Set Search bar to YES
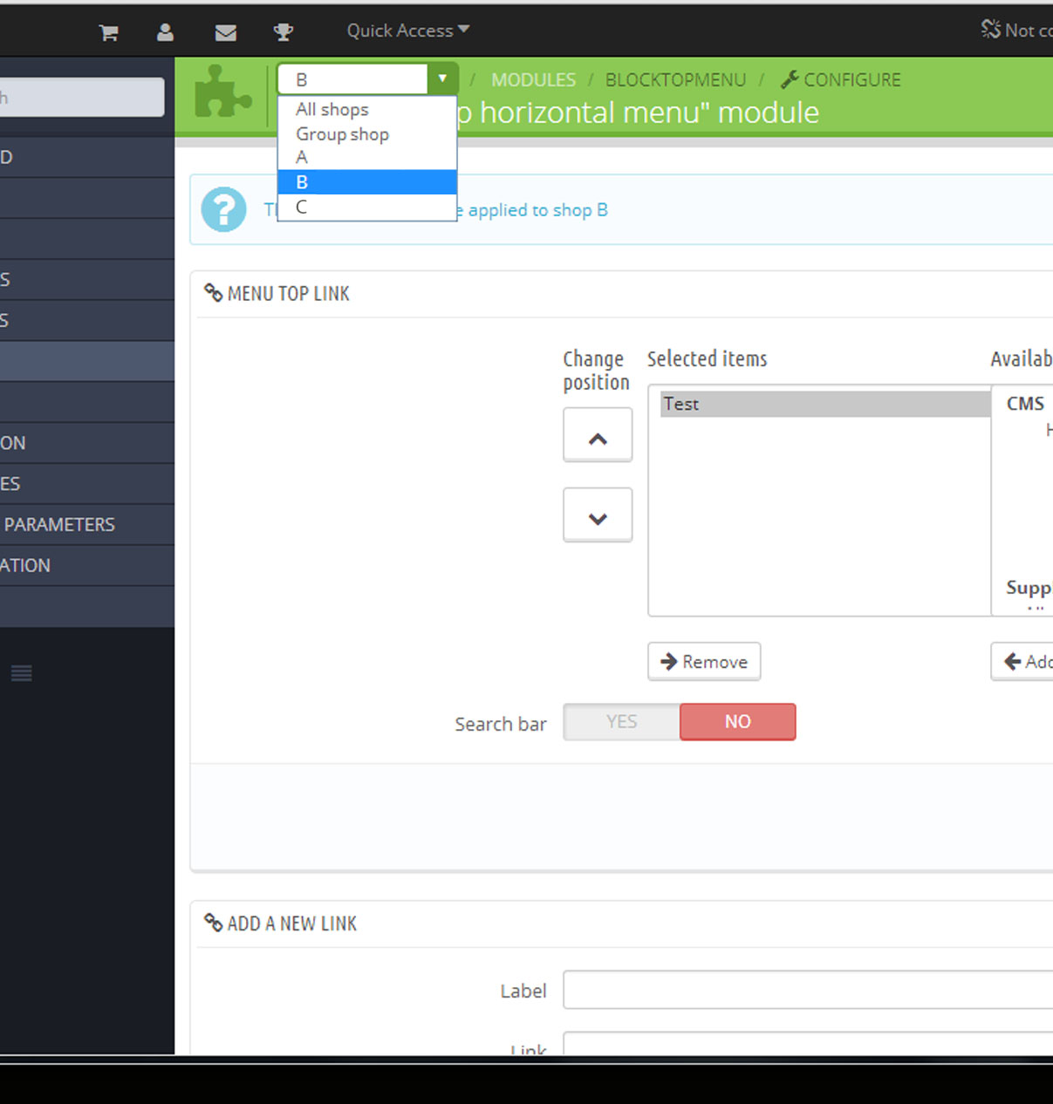1053x1104 pixels. tap(621, 722)
